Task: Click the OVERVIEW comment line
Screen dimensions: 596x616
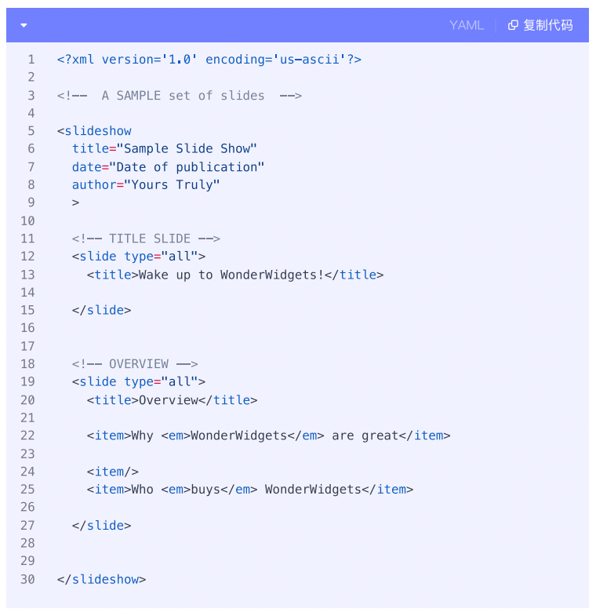Action: 135,364
